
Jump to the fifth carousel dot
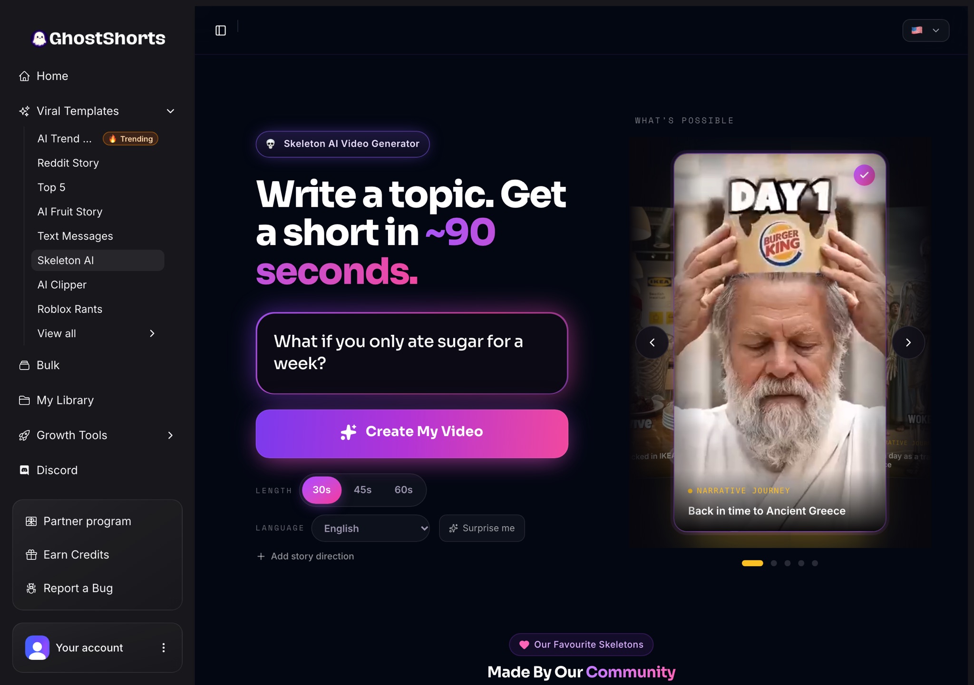tap(815, 563)
